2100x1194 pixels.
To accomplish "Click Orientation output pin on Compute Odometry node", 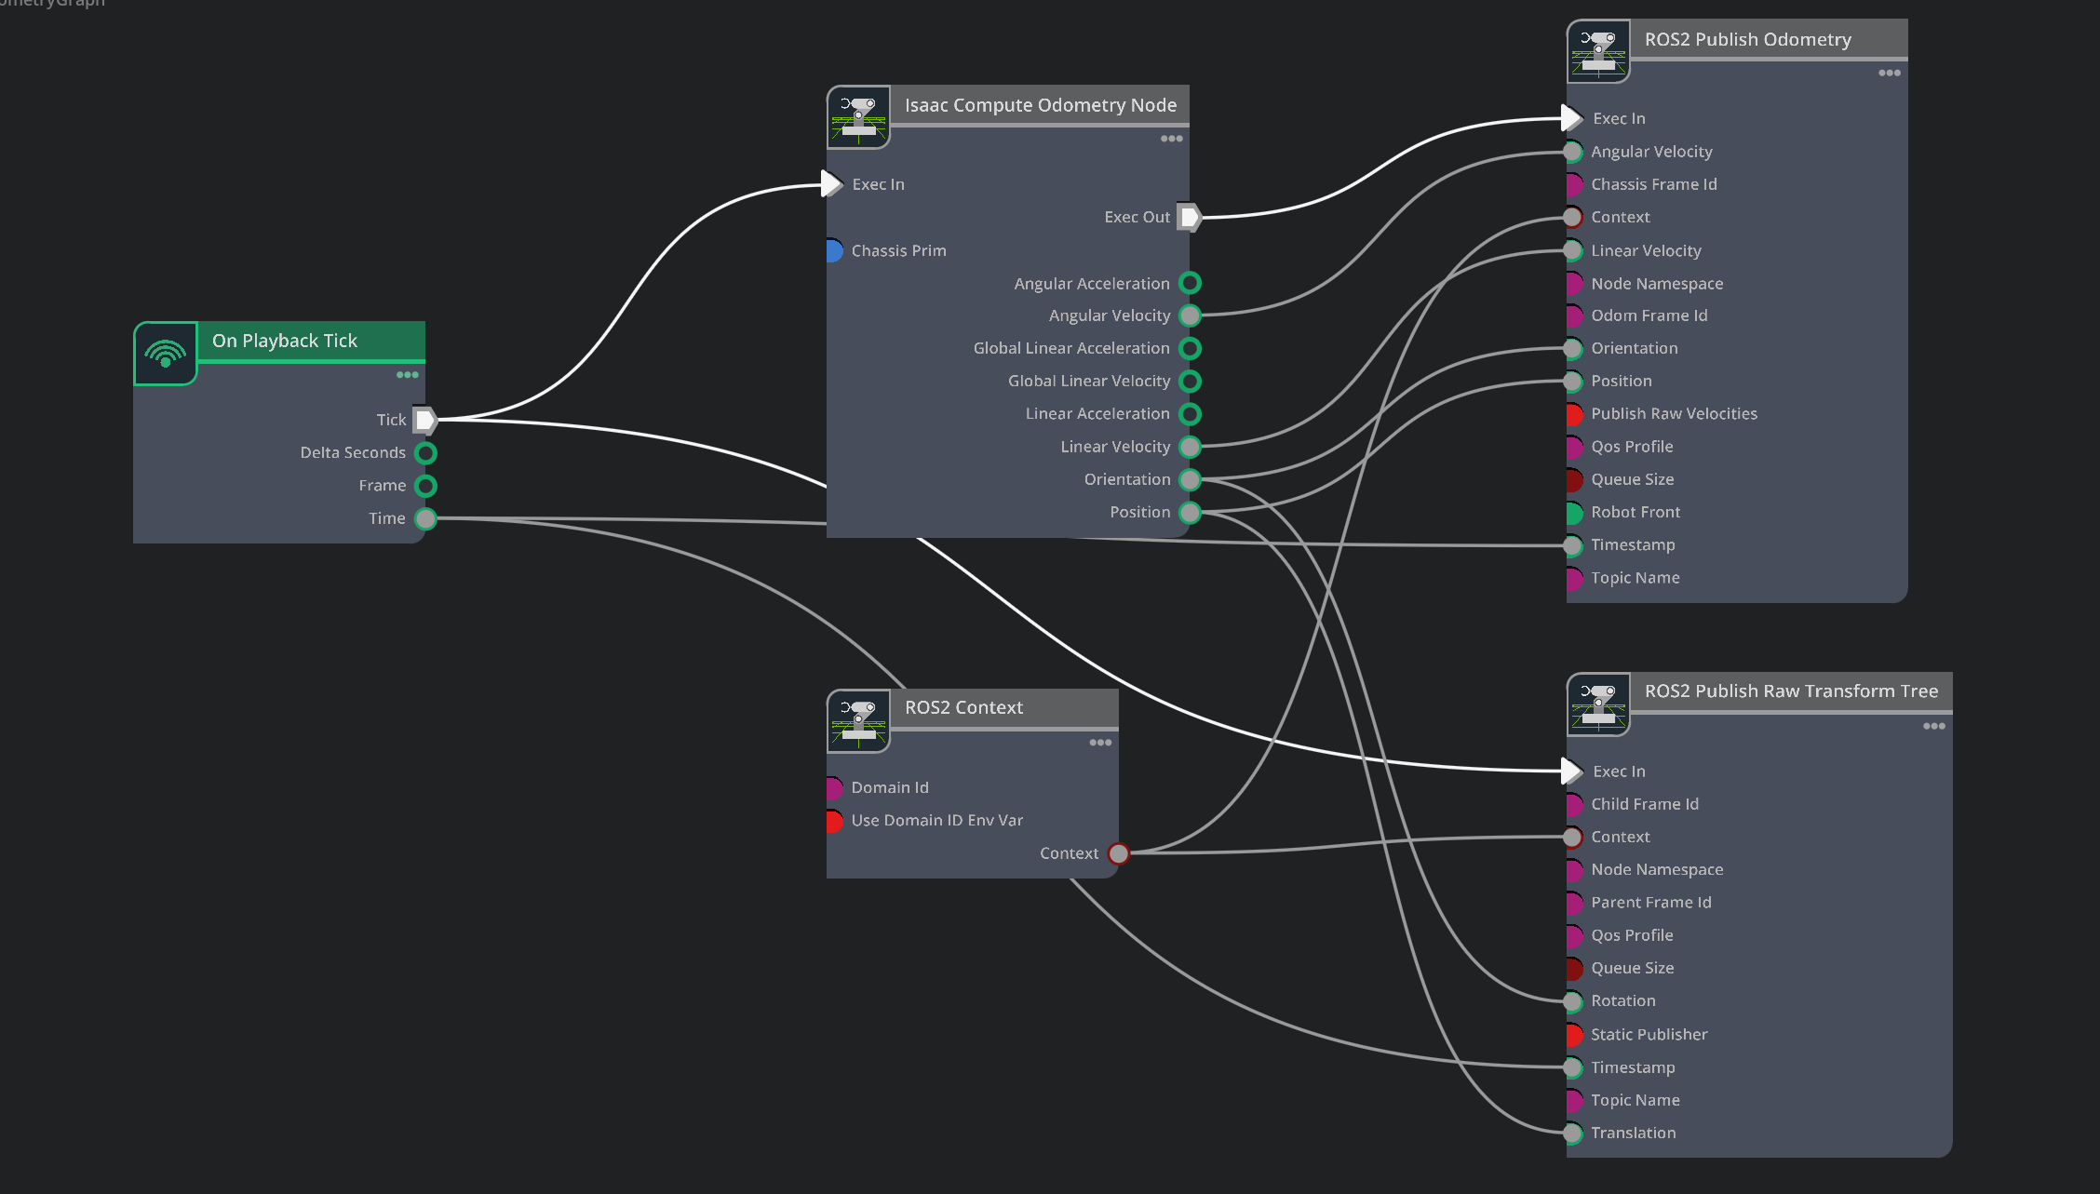I will tap(1190, 479).
